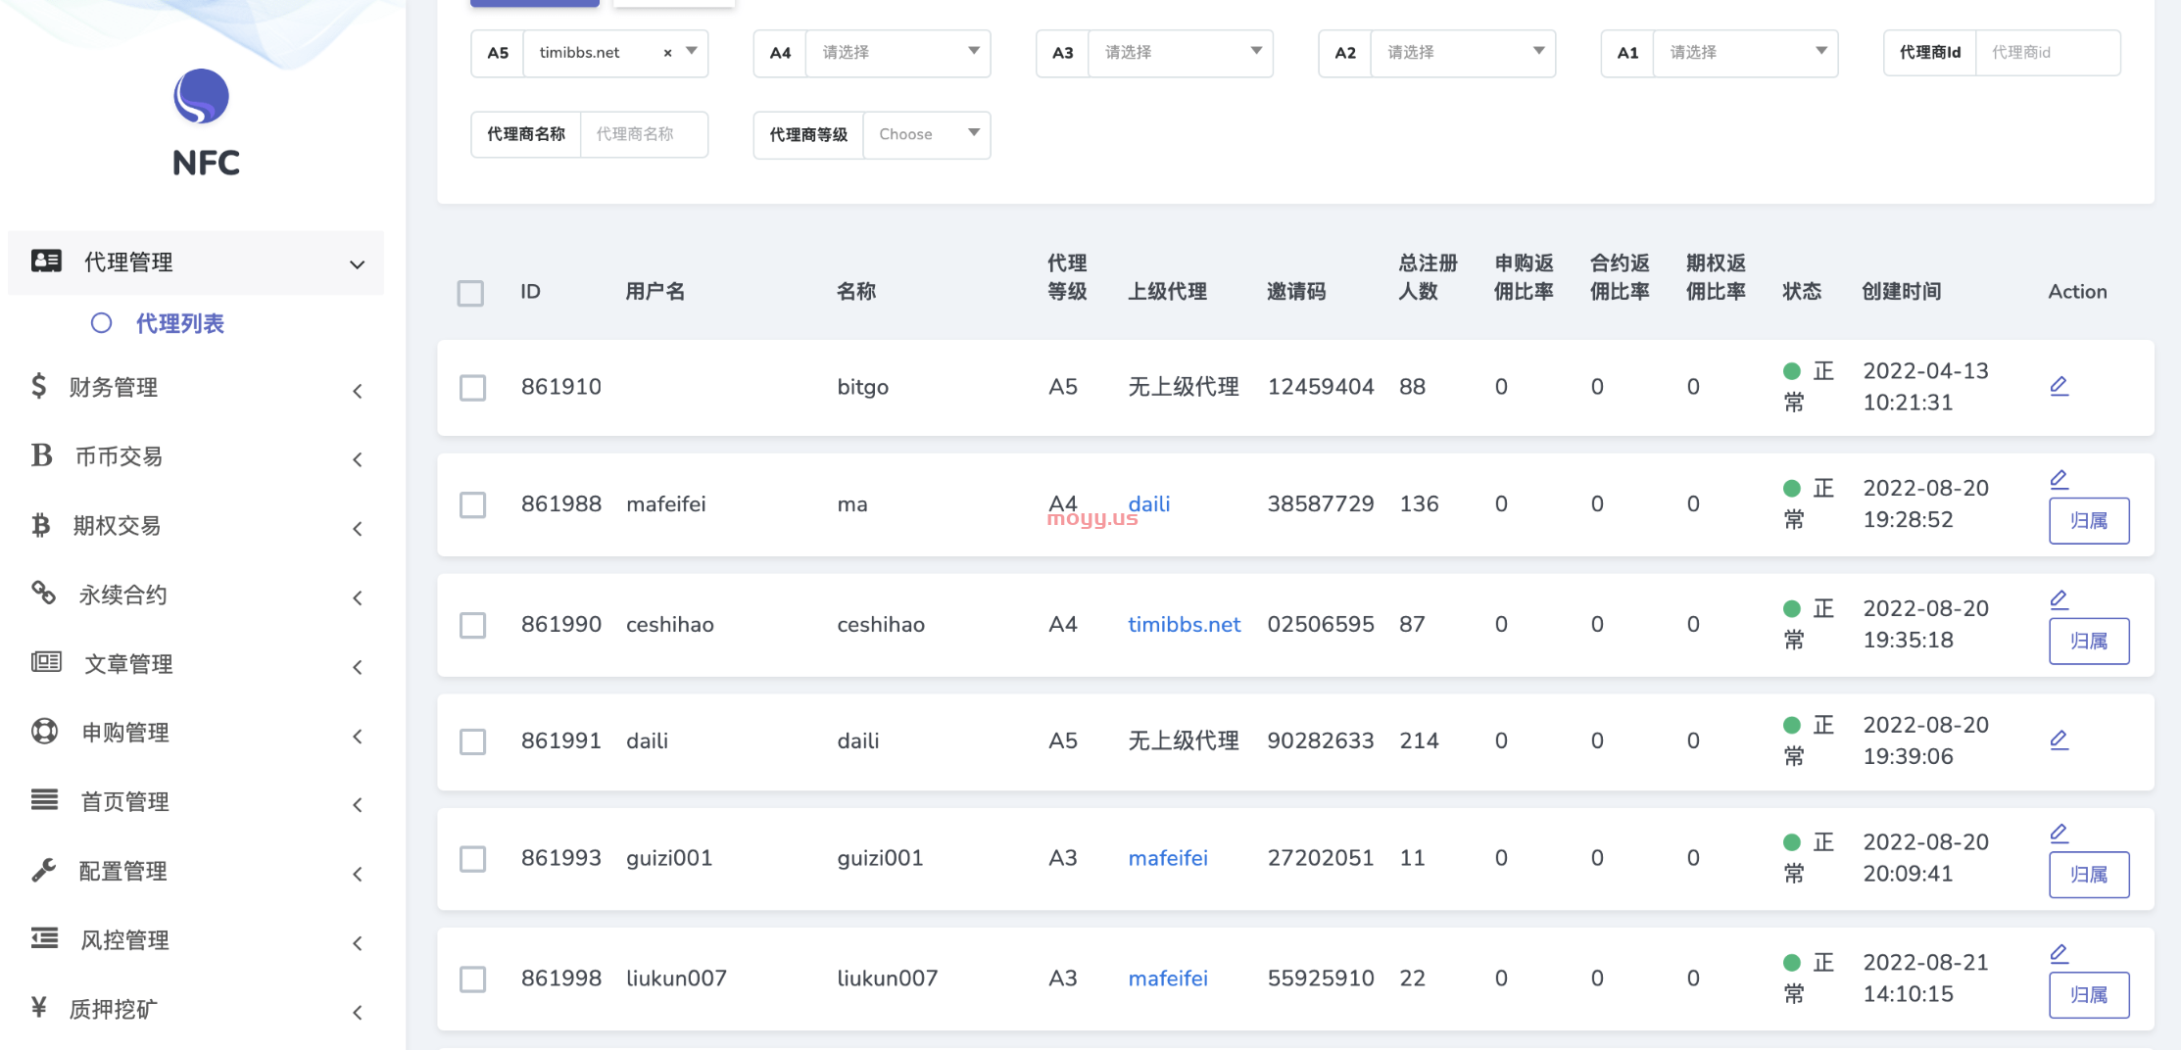This screenshot has height=1050, width=2181.
Task: Expand the 财务管理 chevron
Action: point(358,391)
